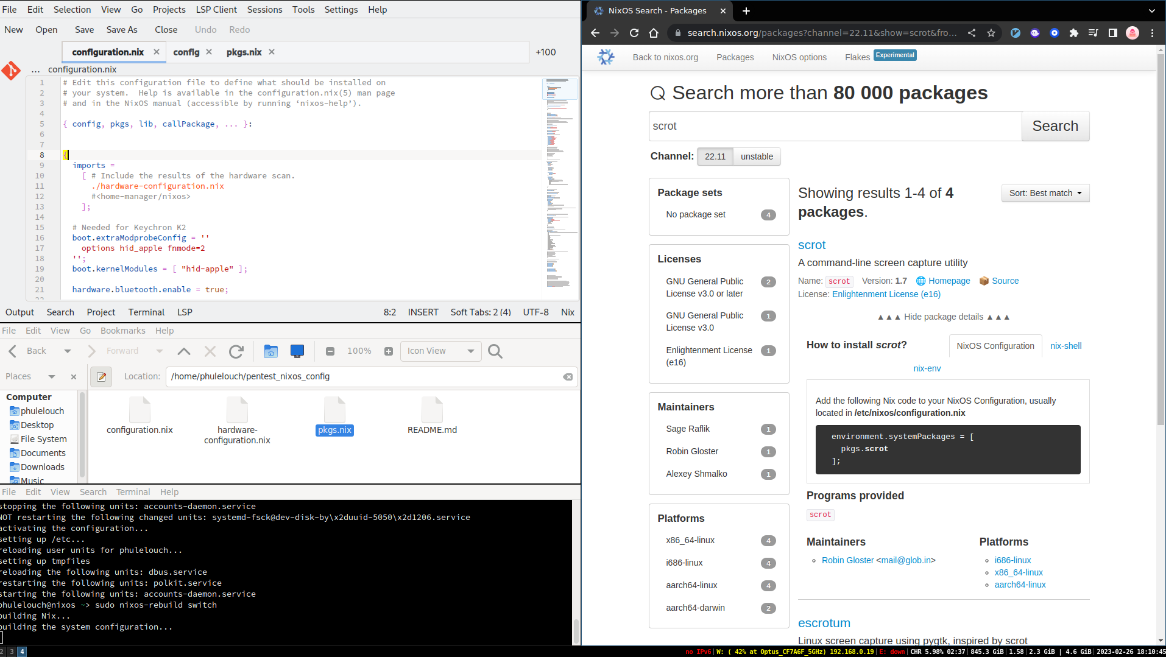The height and width of the screenshot is (657, 1166).
Task: Close the Places side pane
Action: (74, 376)
